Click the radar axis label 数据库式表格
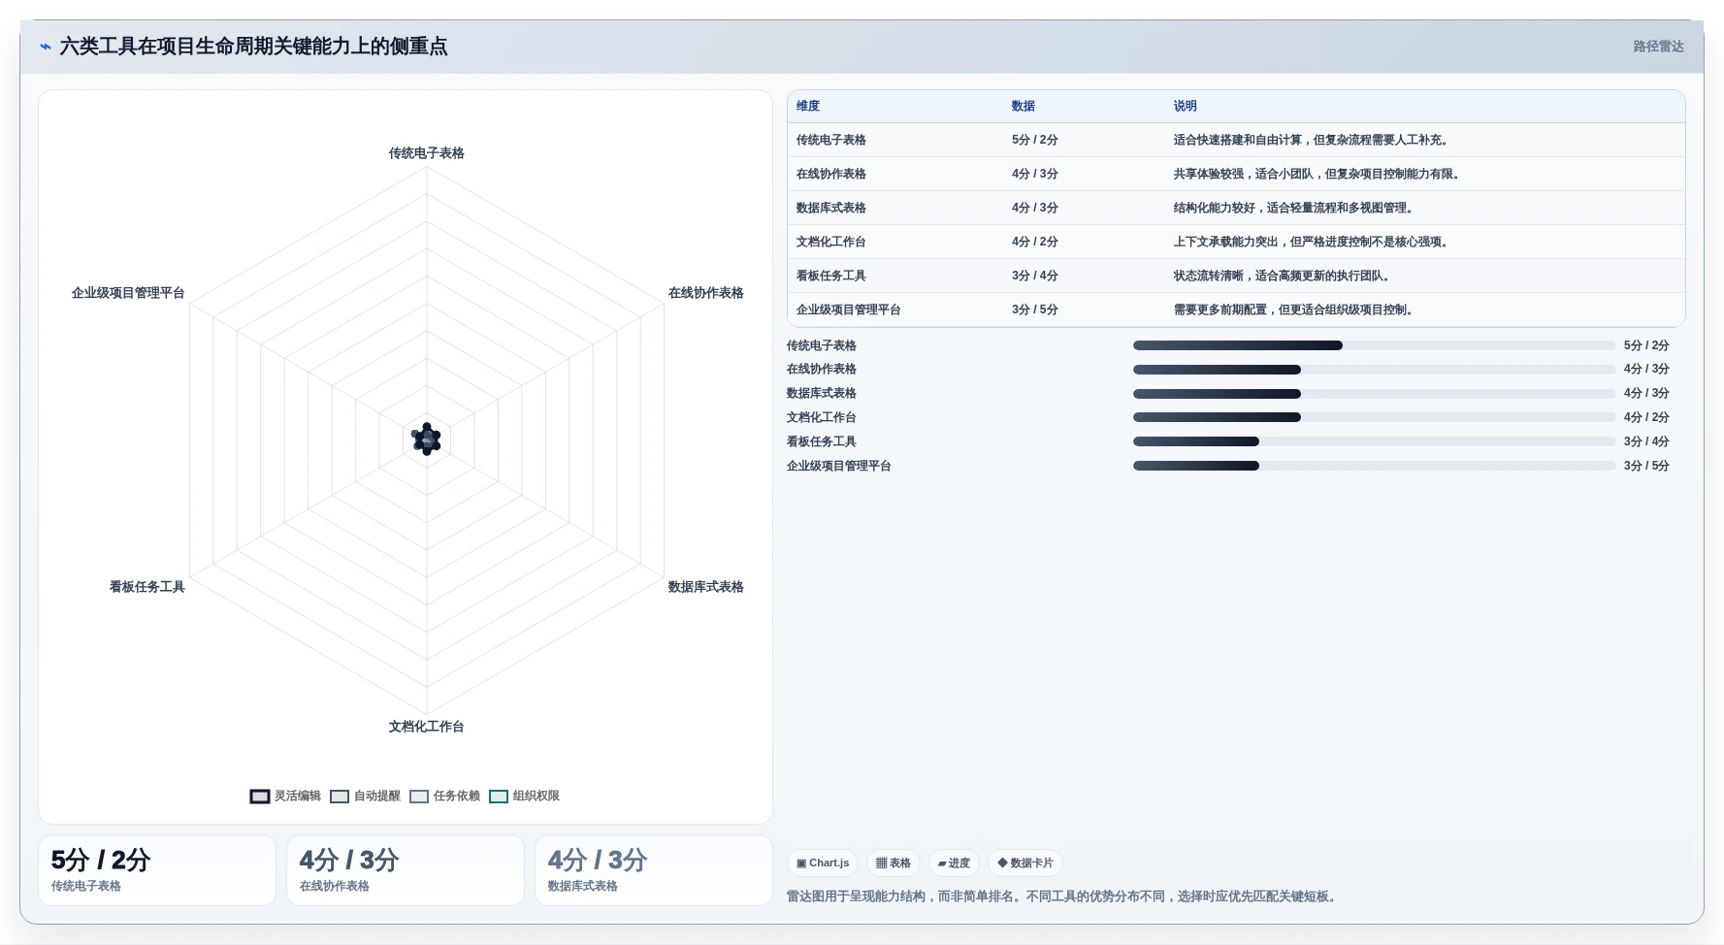The height and width of the screenshot is (945, 1724). pyautogui.click(x=706, y=587)
